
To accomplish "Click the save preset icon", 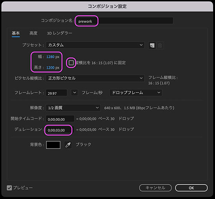I will coord(152,45).
